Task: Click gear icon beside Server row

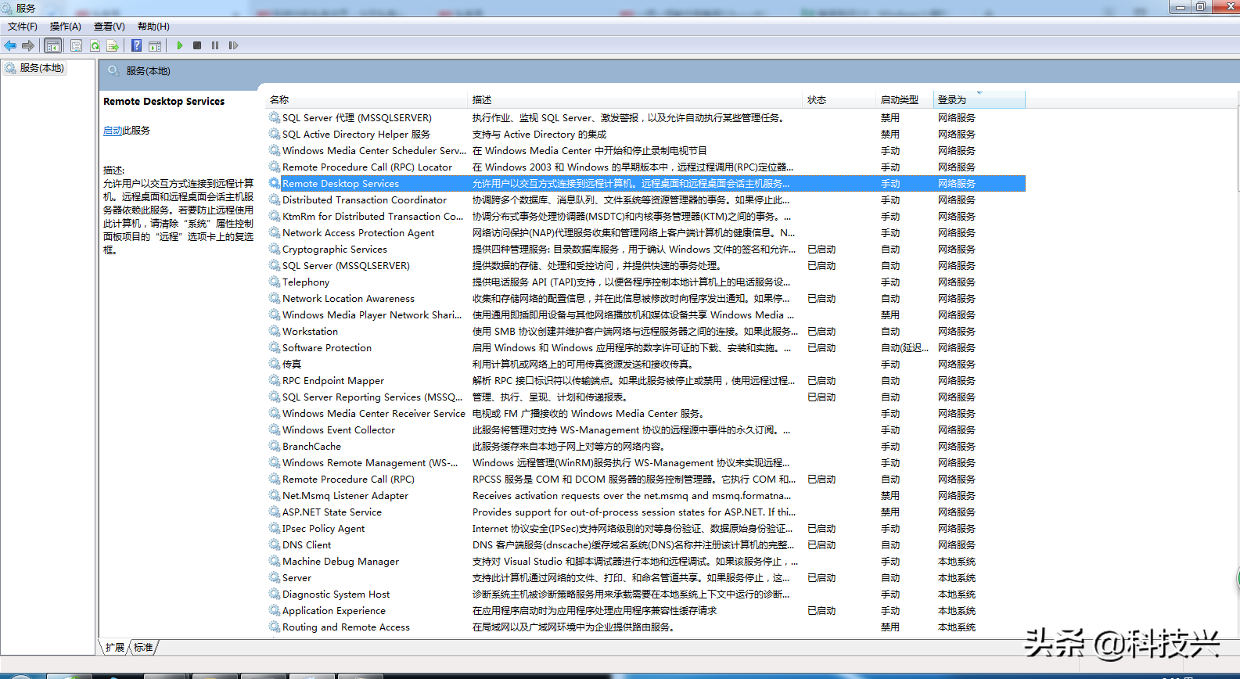Action: click(x=275, y=577)
